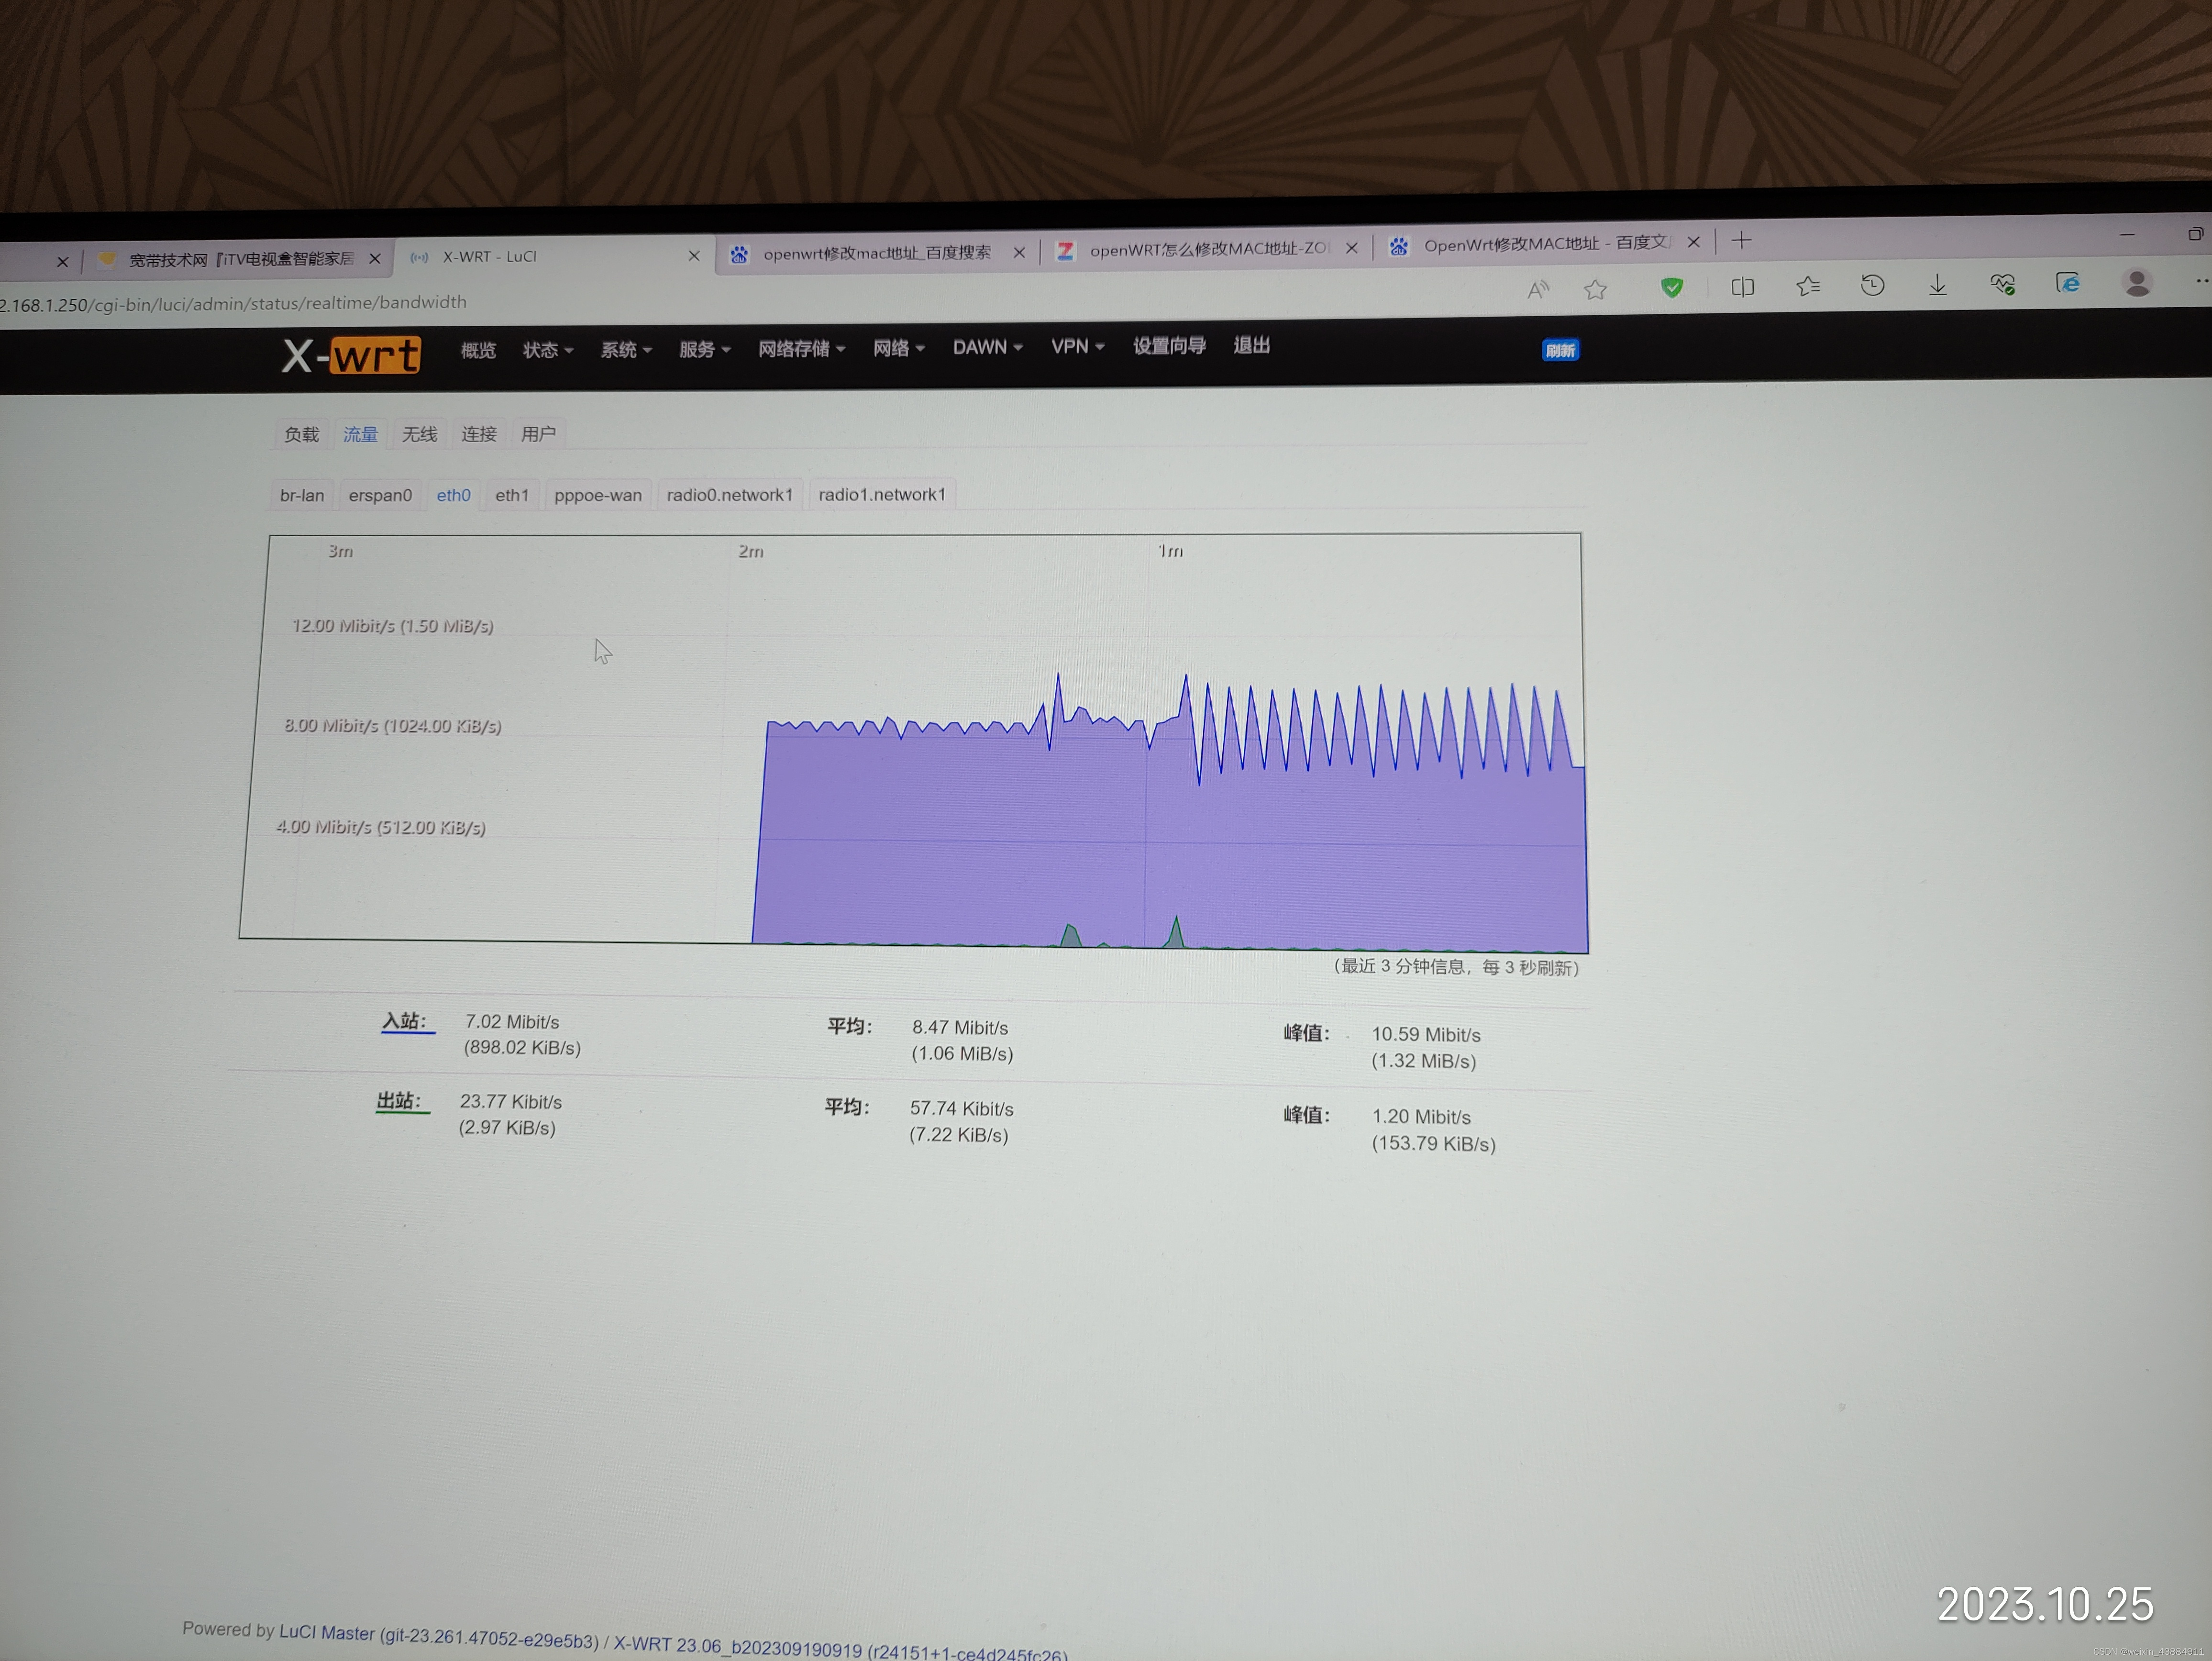Select the pppoe-wan interface tab
Screen dimensions: 2212x1661
pos(598,495)
